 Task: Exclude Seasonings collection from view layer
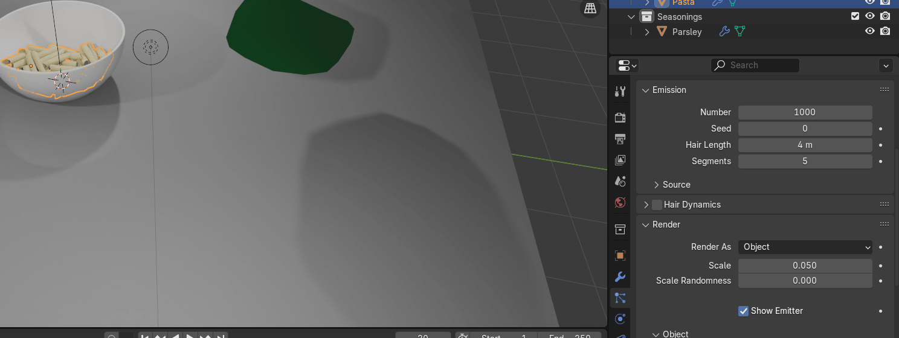855,16
